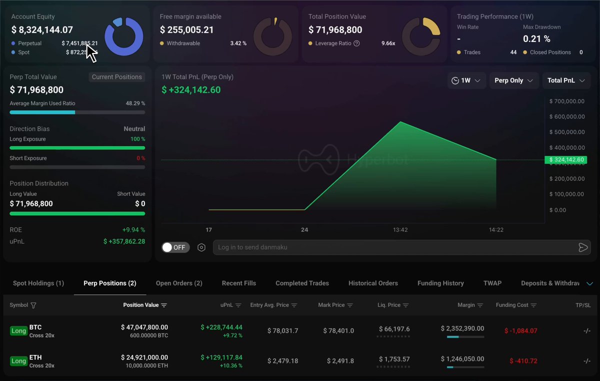Sort by the Liq. Price column icon
This screenshot has height=381, width=600.
pos(406,305)
